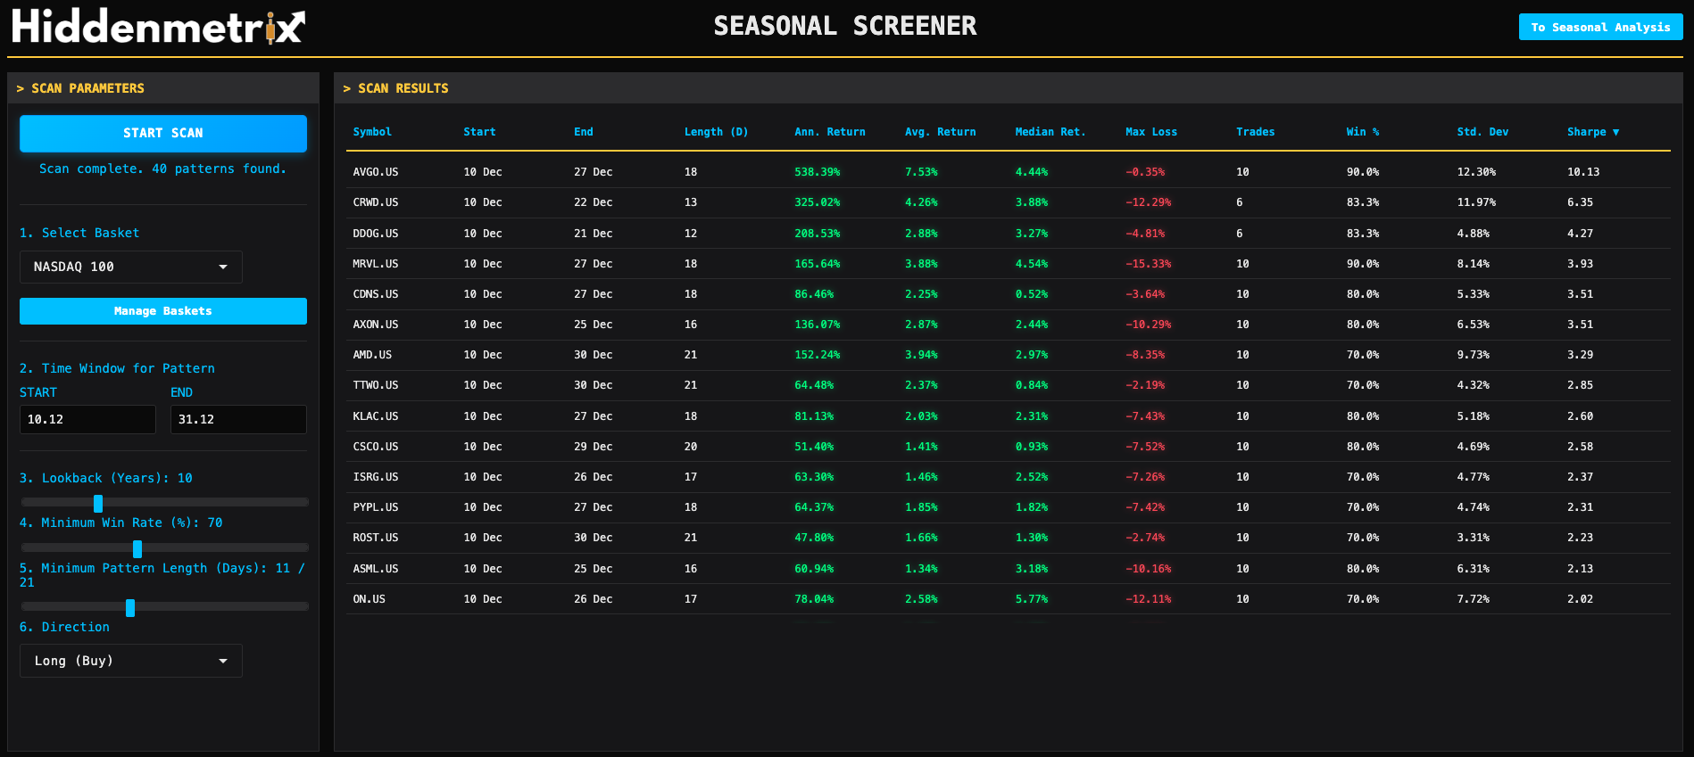1694x757 pixels.
Task: Sort table by Win % header
Action: 1362,132
